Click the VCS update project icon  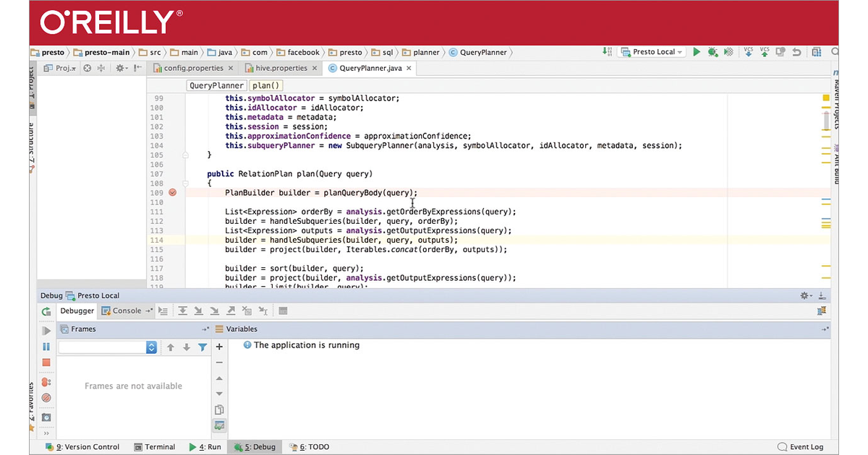click(x=748, y=52)
